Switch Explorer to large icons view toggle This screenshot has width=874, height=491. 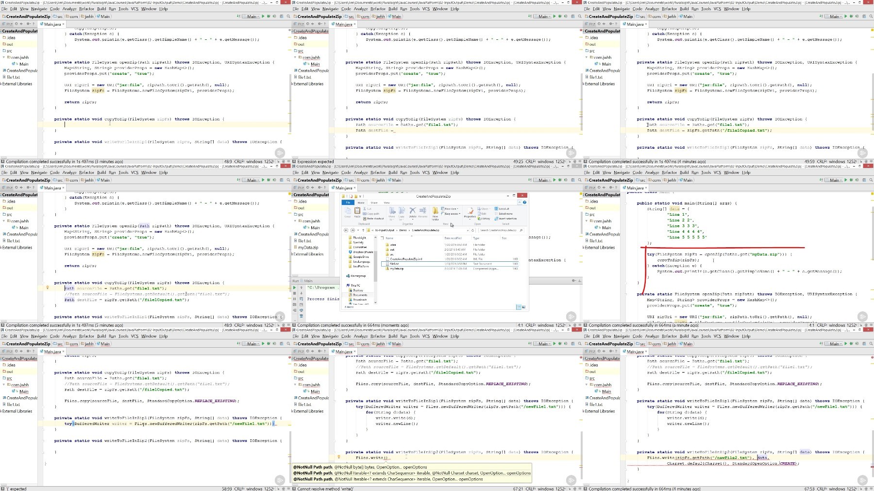524,307
